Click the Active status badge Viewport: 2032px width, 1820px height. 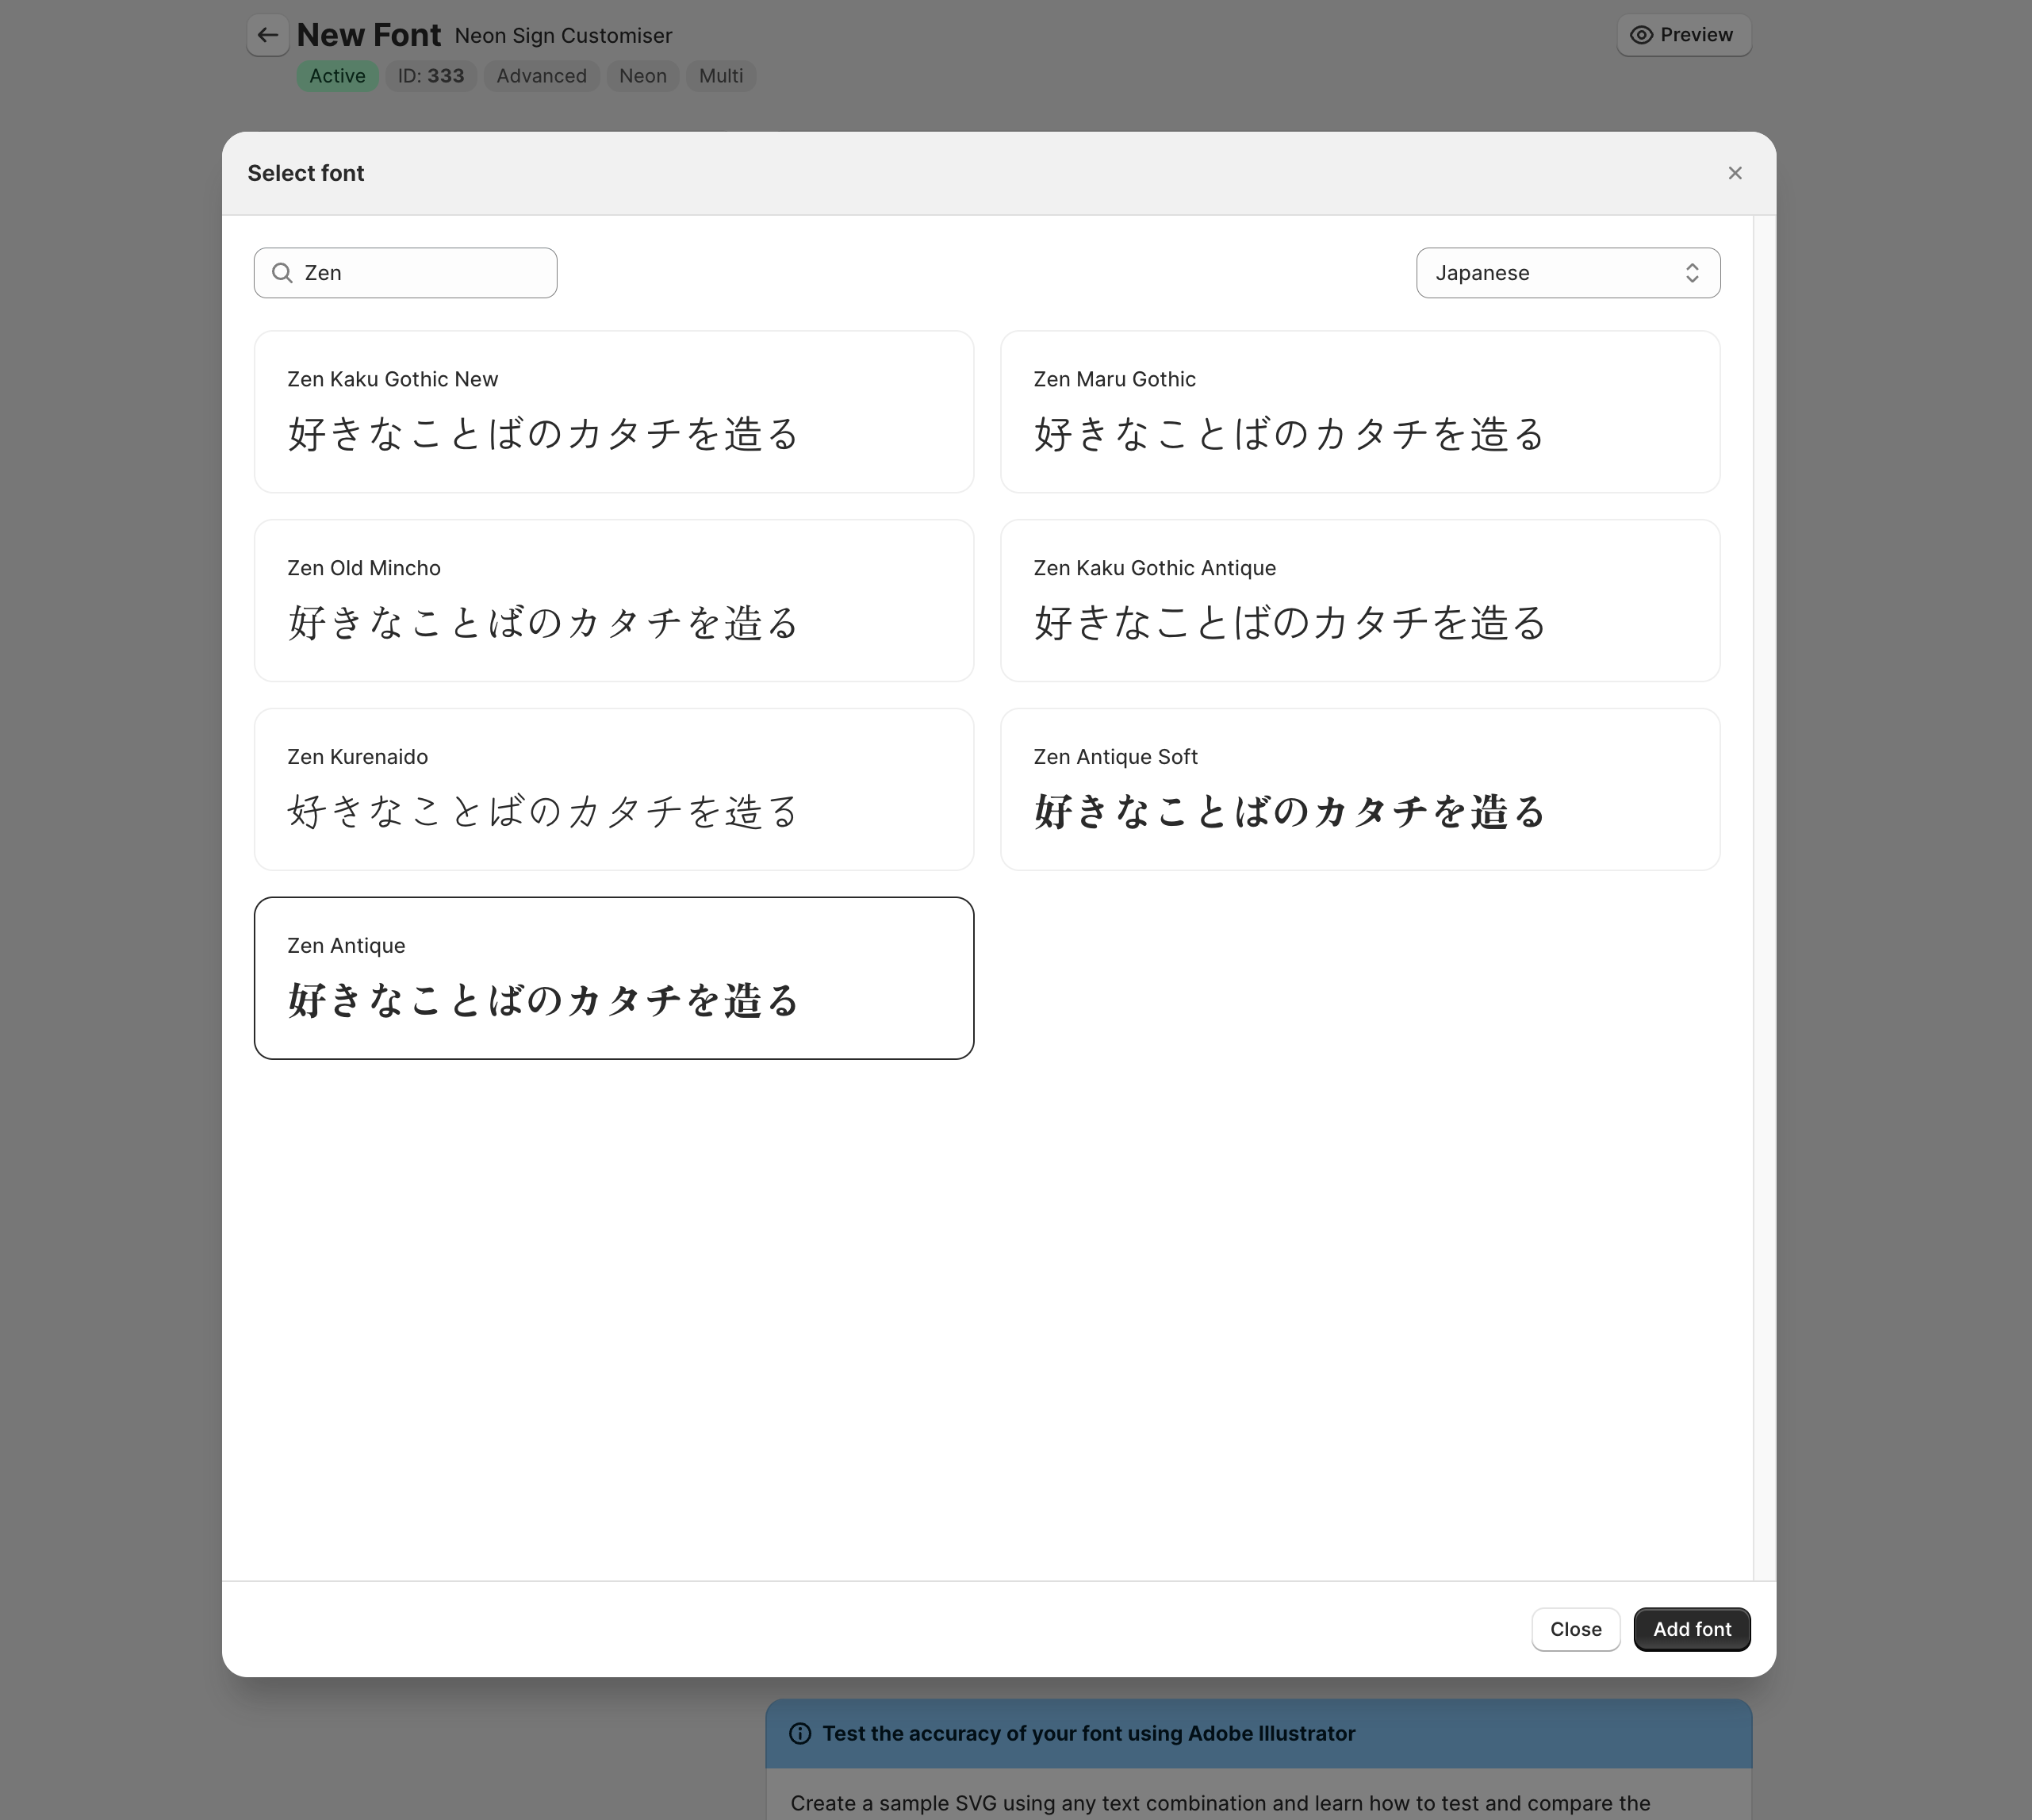click(337, 76)
